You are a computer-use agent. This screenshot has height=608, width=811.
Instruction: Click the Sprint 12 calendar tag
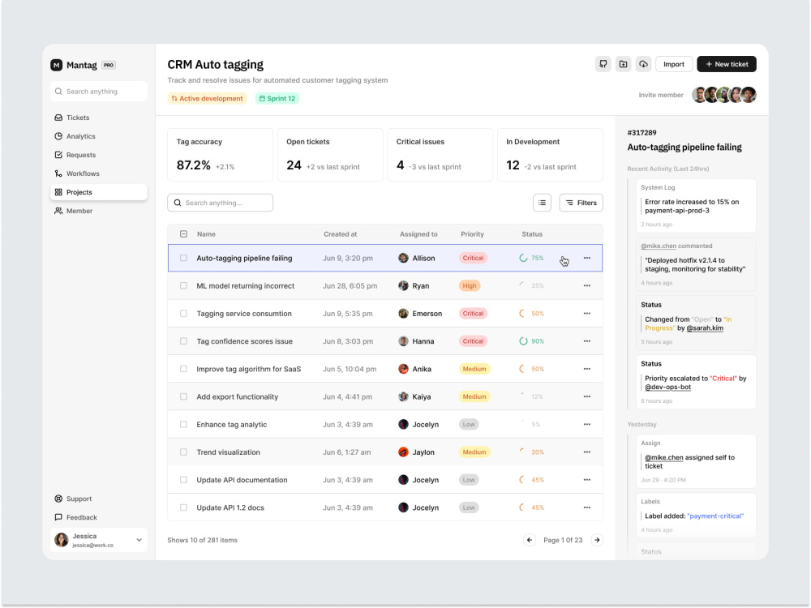(277, 98)
